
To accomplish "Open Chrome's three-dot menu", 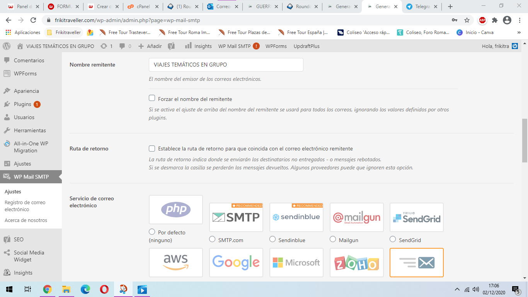I will click(x=519, y=20).
